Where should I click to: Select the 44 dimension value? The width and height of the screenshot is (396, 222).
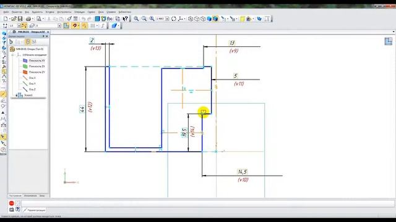point(82,109)
